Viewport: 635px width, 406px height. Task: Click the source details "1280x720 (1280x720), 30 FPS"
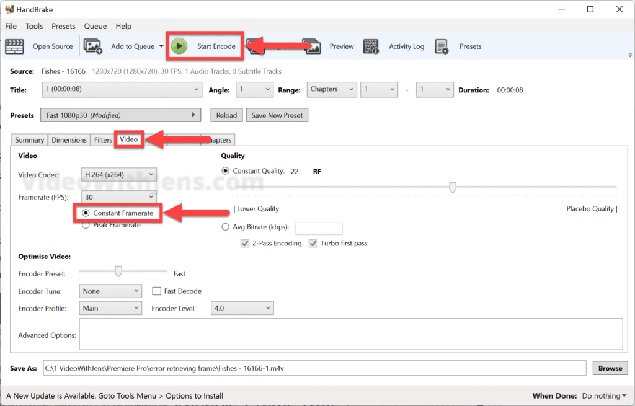(x=136, y=71)
